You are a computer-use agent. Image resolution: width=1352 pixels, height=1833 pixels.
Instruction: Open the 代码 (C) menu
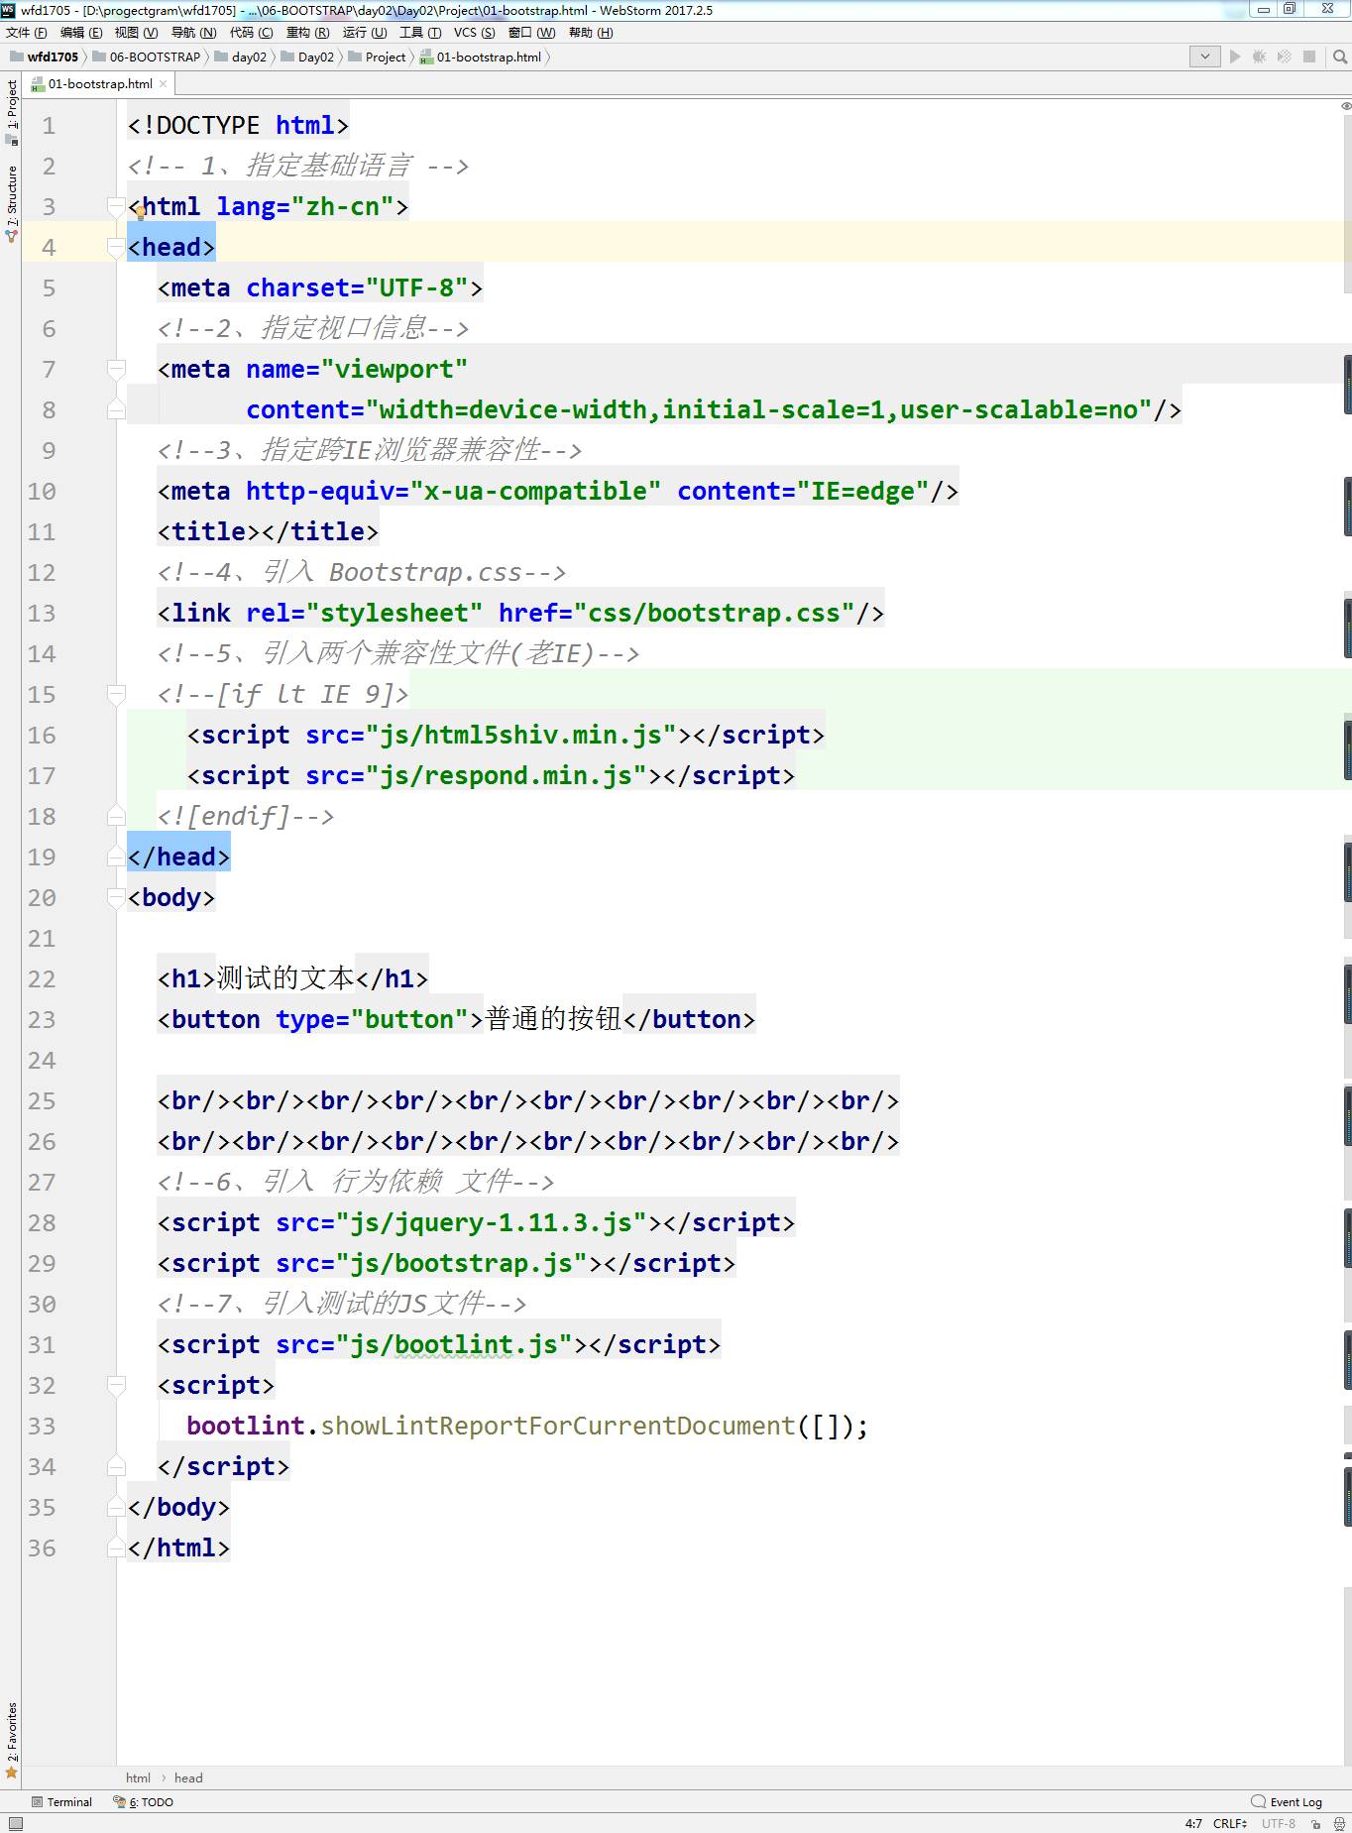coord(252,33)
